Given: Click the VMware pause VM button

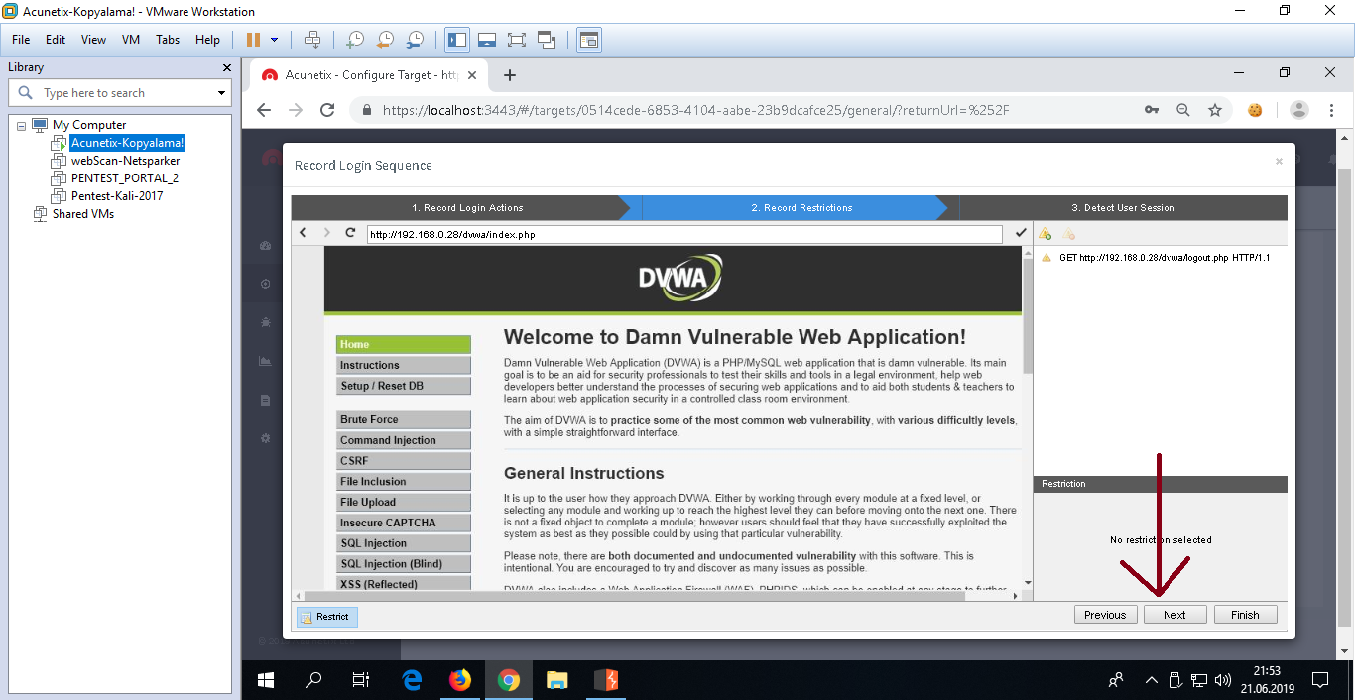Looking at the screenshot, I should (x=253, y=40).
